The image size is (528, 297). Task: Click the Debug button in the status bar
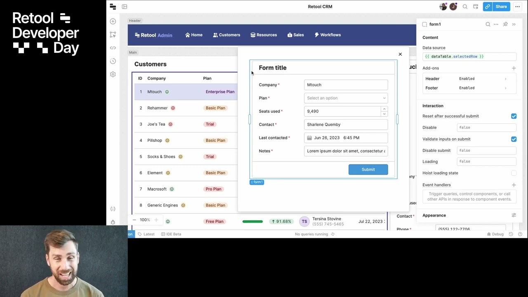pos(495,234)
